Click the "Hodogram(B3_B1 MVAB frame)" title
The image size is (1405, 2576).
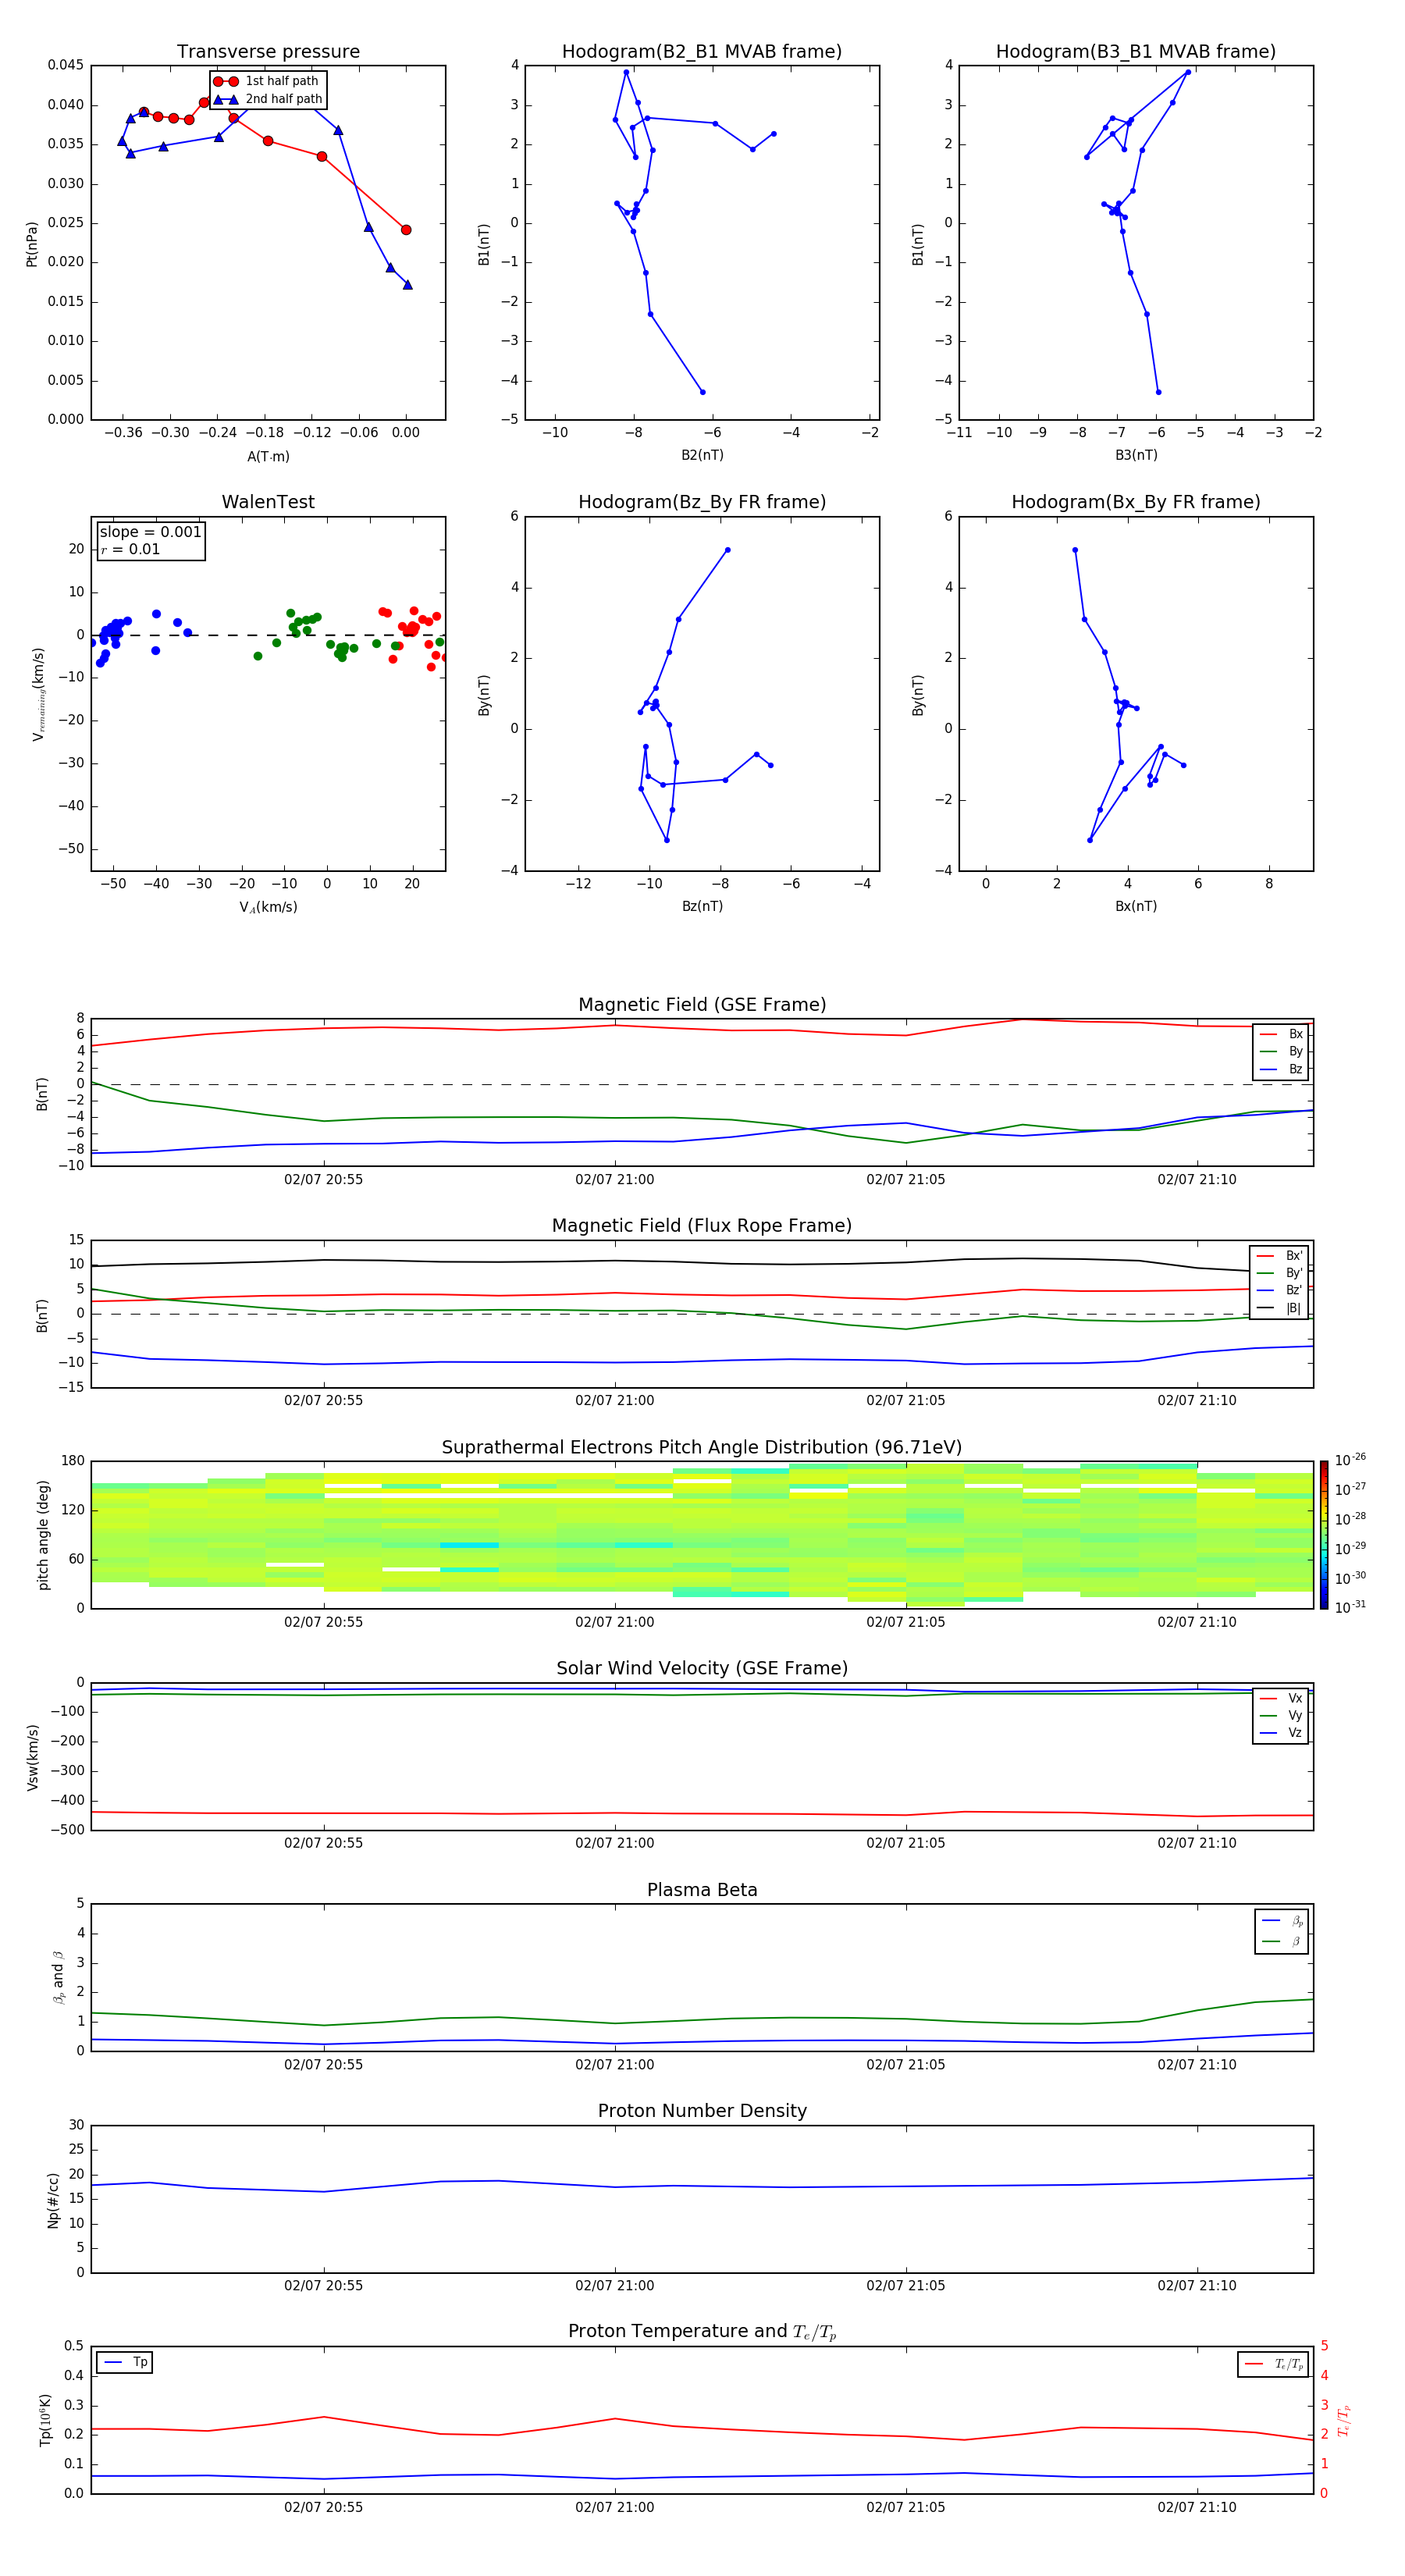click(x=1136, y=52)
